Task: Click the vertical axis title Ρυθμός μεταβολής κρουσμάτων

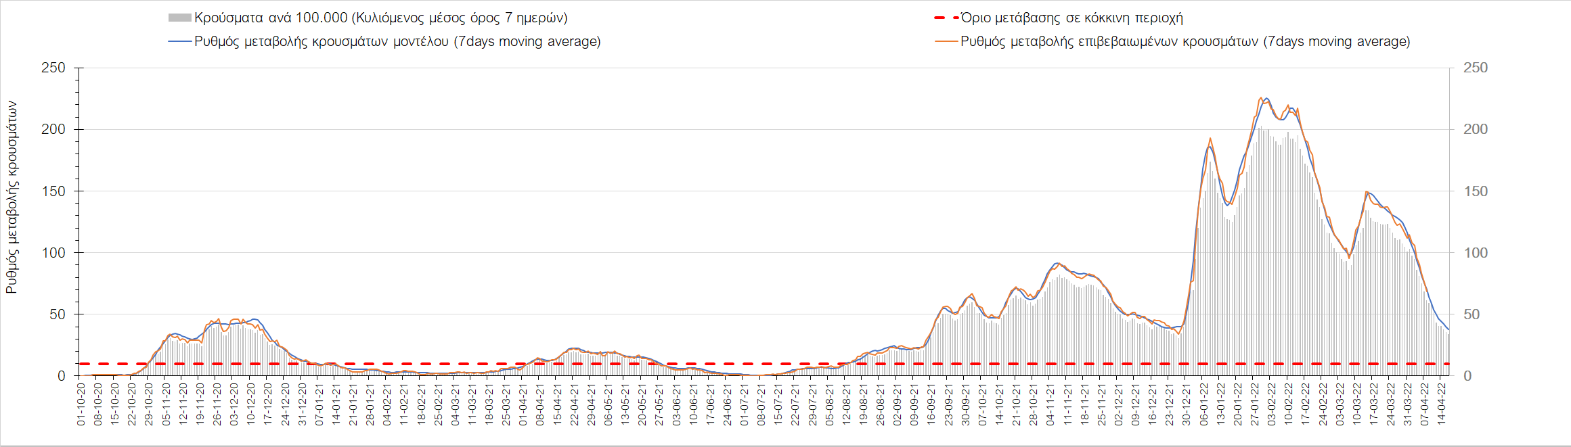Action: pos(12,197)
